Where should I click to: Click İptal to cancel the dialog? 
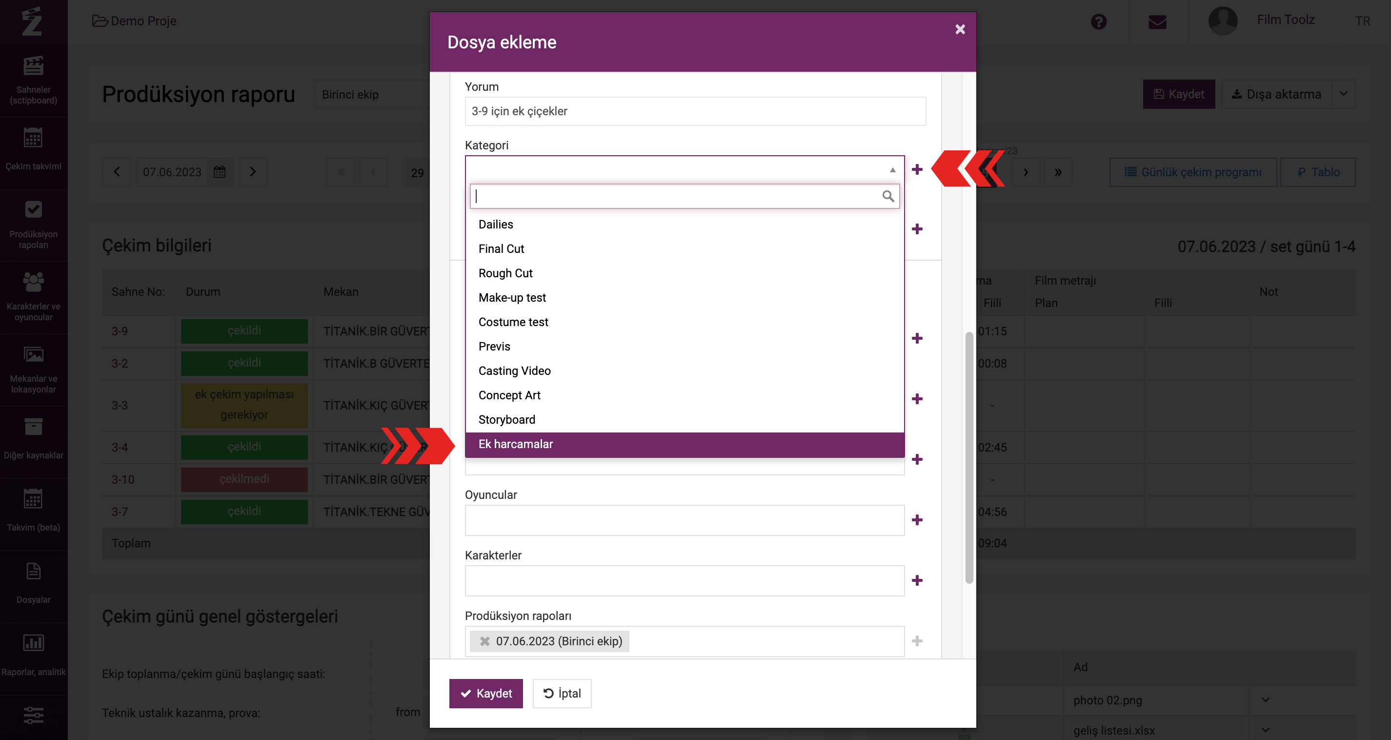click(562, 693)
